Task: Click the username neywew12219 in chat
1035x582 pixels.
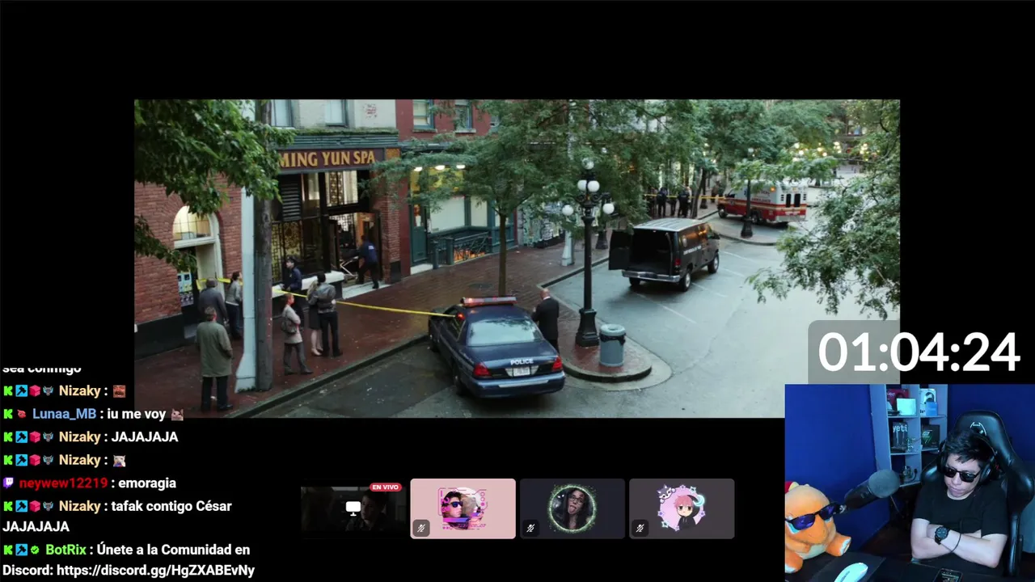Action: pyautogui.click(x=63, y=483)
